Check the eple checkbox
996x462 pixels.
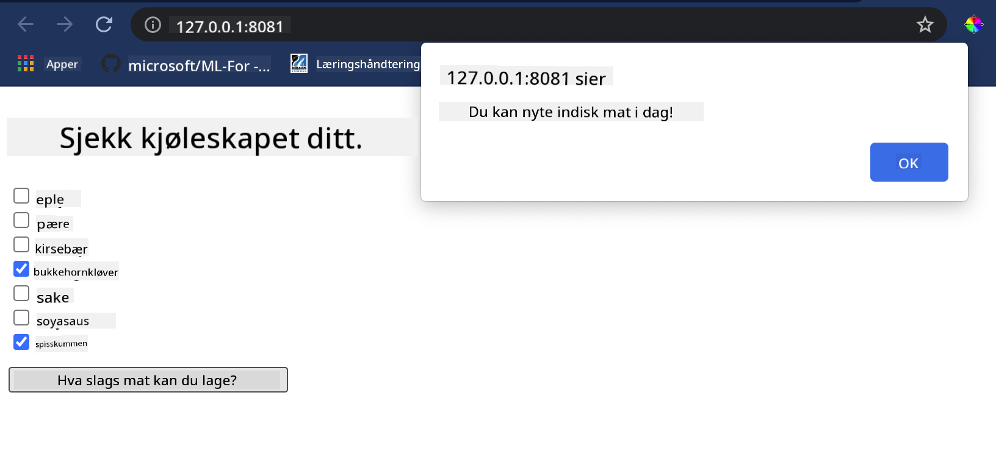(21, 196)
